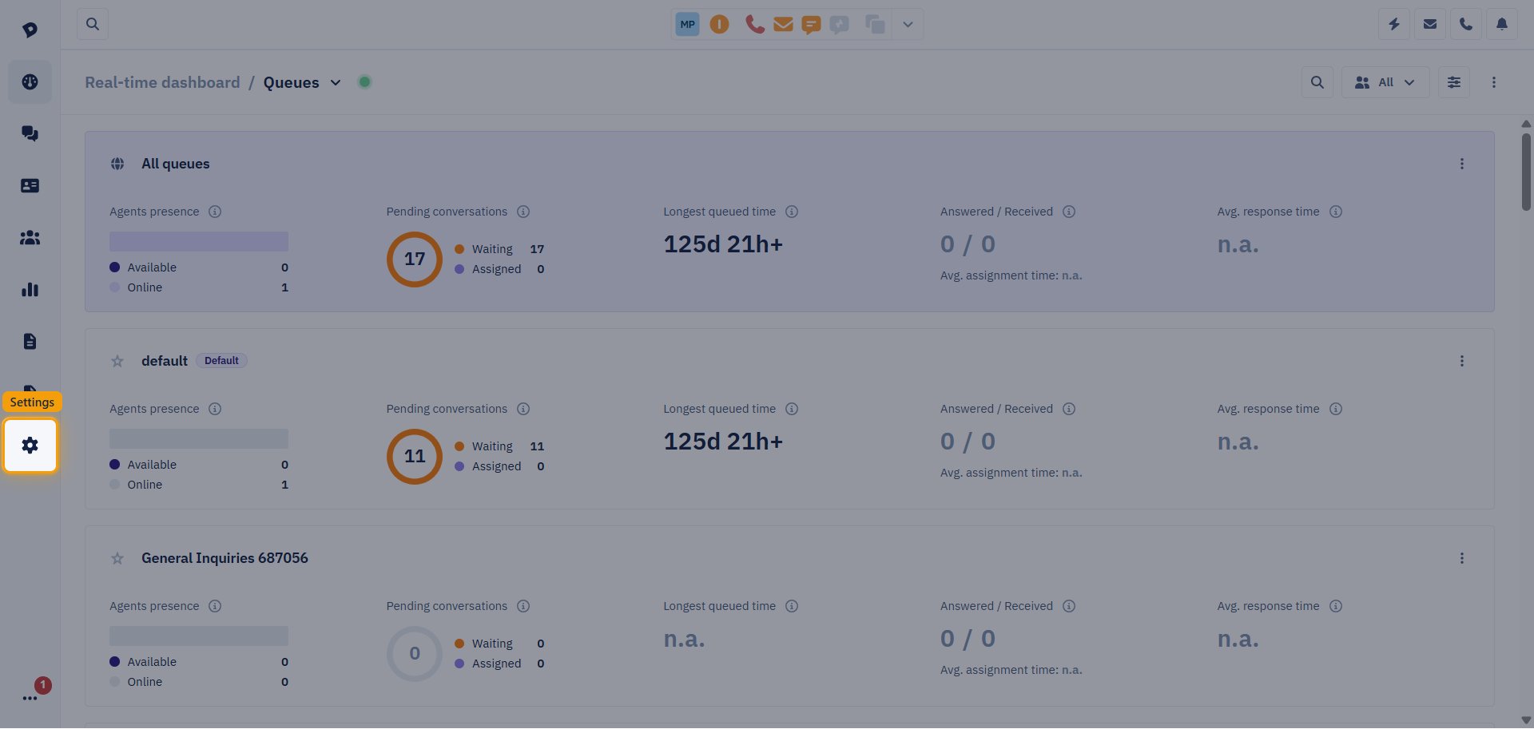Expand the Queues breadcrumb dropdown
This screenshot has height=729, width=1534.
click(336, 82)
